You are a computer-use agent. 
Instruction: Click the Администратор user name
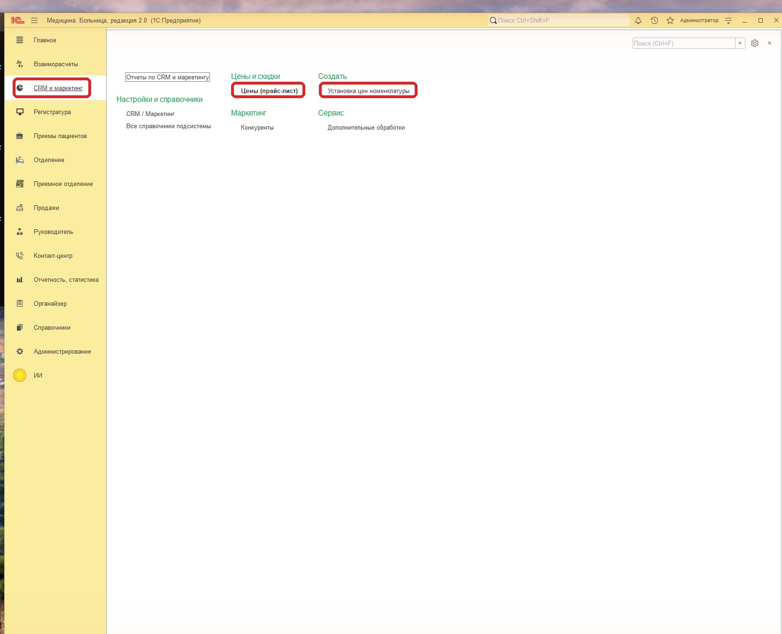(x=699, y=20)
